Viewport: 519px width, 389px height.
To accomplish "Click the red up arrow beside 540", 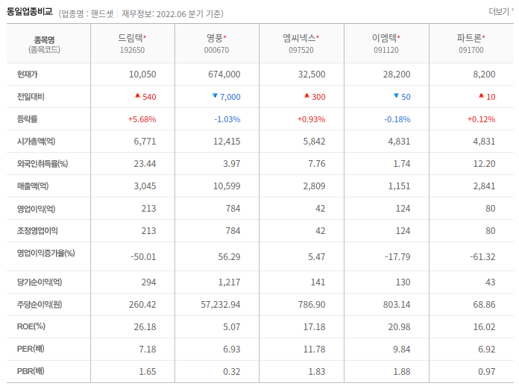I will 138,95.
